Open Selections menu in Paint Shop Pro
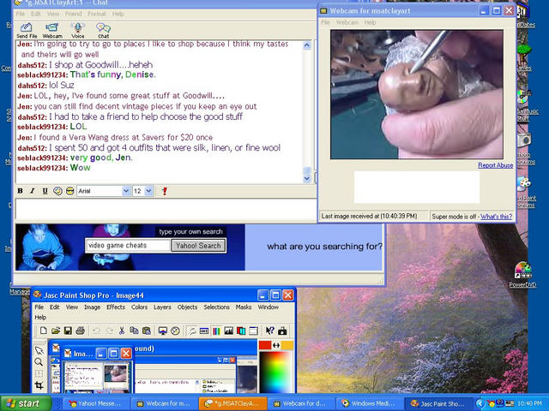Screen dimensions: 549x411 click(216, 307)
